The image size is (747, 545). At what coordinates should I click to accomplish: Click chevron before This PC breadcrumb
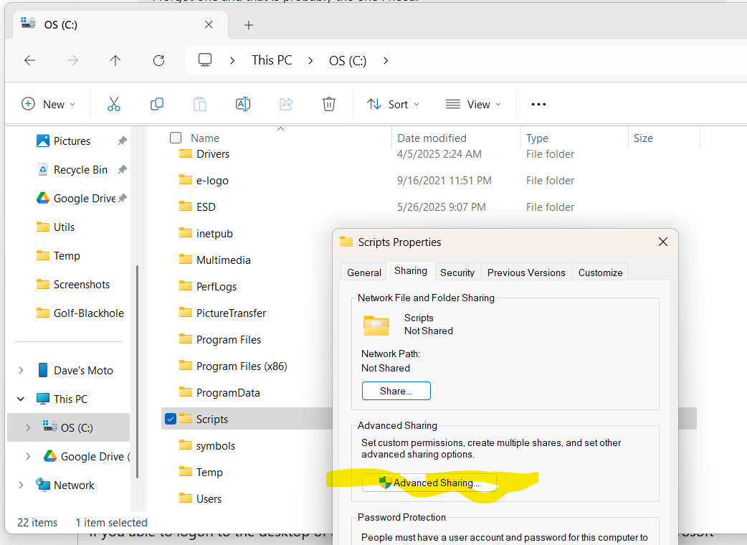(x=232, y=60)
